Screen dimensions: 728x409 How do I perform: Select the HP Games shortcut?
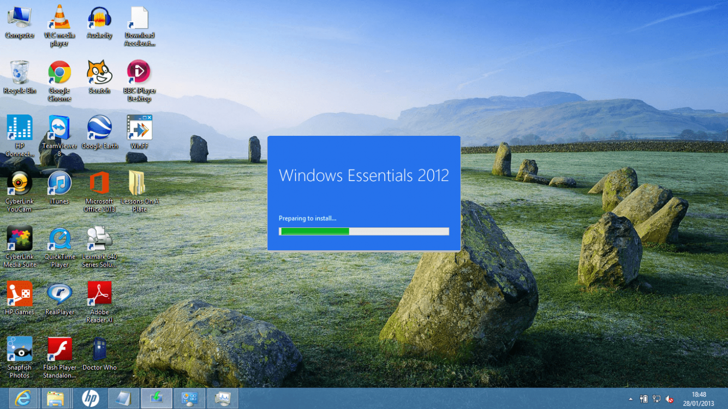[x=20, y=298]
